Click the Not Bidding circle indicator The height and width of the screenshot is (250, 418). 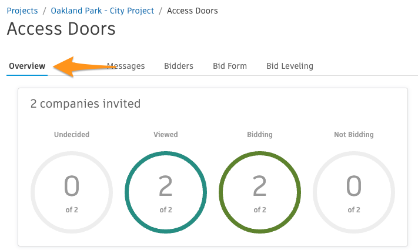point(354,192)
